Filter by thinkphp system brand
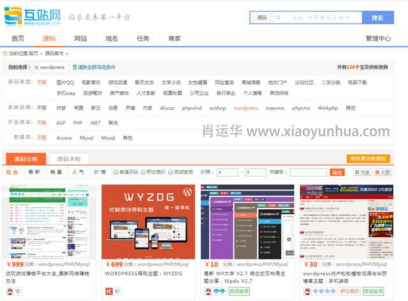Image resolution: width=408 pixels, height=301 pixels. coord(328,108)
